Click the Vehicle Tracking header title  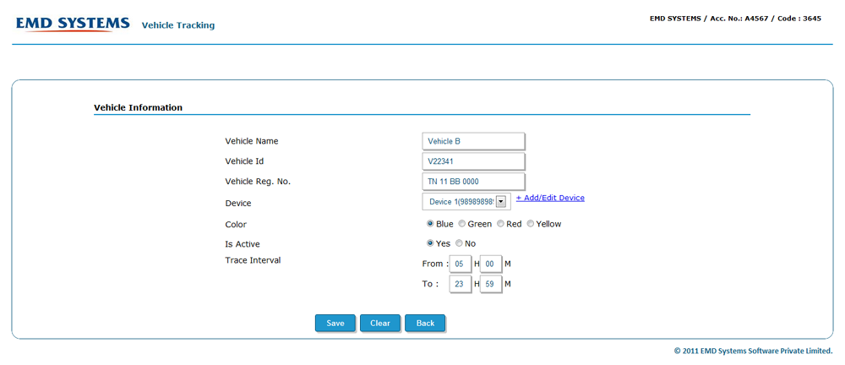177,25
